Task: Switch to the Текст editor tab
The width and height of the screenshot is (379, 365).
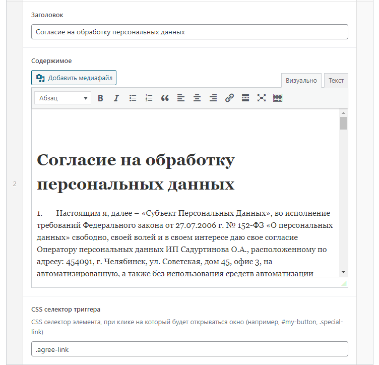Action: pos(336,81)
